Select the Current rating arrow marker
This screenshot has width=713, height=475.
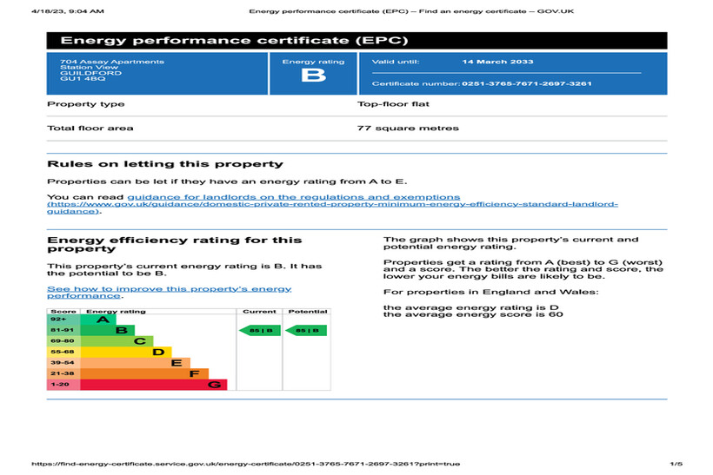pyautogui.click(x=259, y=330)
